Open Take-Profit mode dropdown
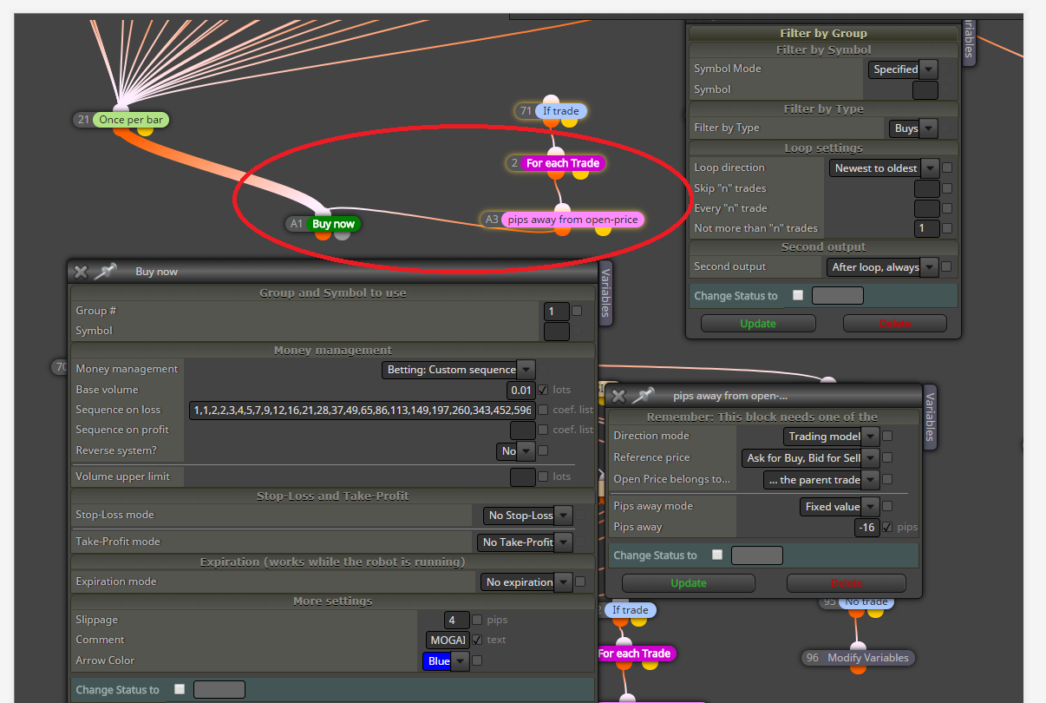This screenshot has height=703, width=1046. 525,542
